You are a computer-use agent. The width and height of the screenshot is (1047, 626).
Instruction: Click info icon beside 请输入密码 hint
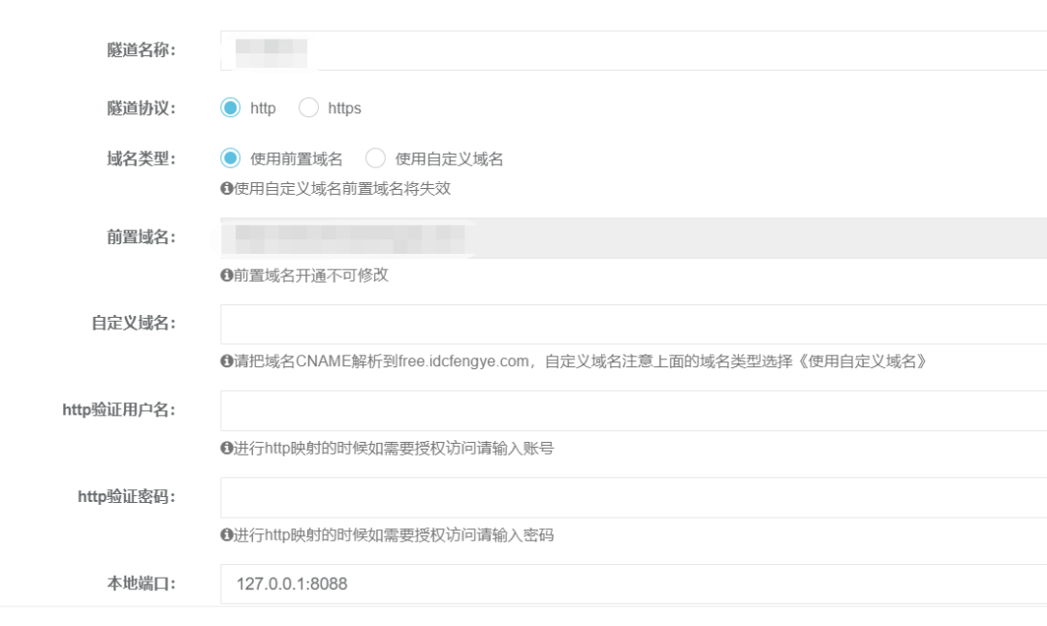(226, 535)
